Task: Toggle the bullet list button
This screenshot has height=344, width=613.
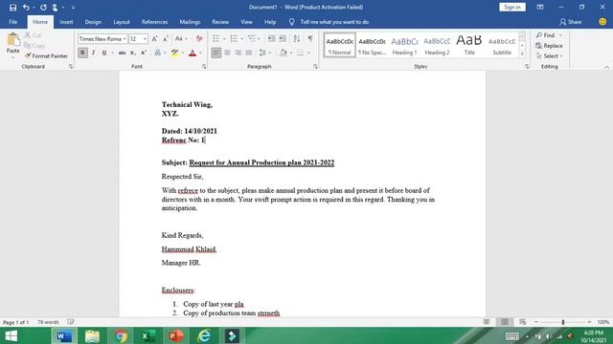Action: click(x=216, y=38)
